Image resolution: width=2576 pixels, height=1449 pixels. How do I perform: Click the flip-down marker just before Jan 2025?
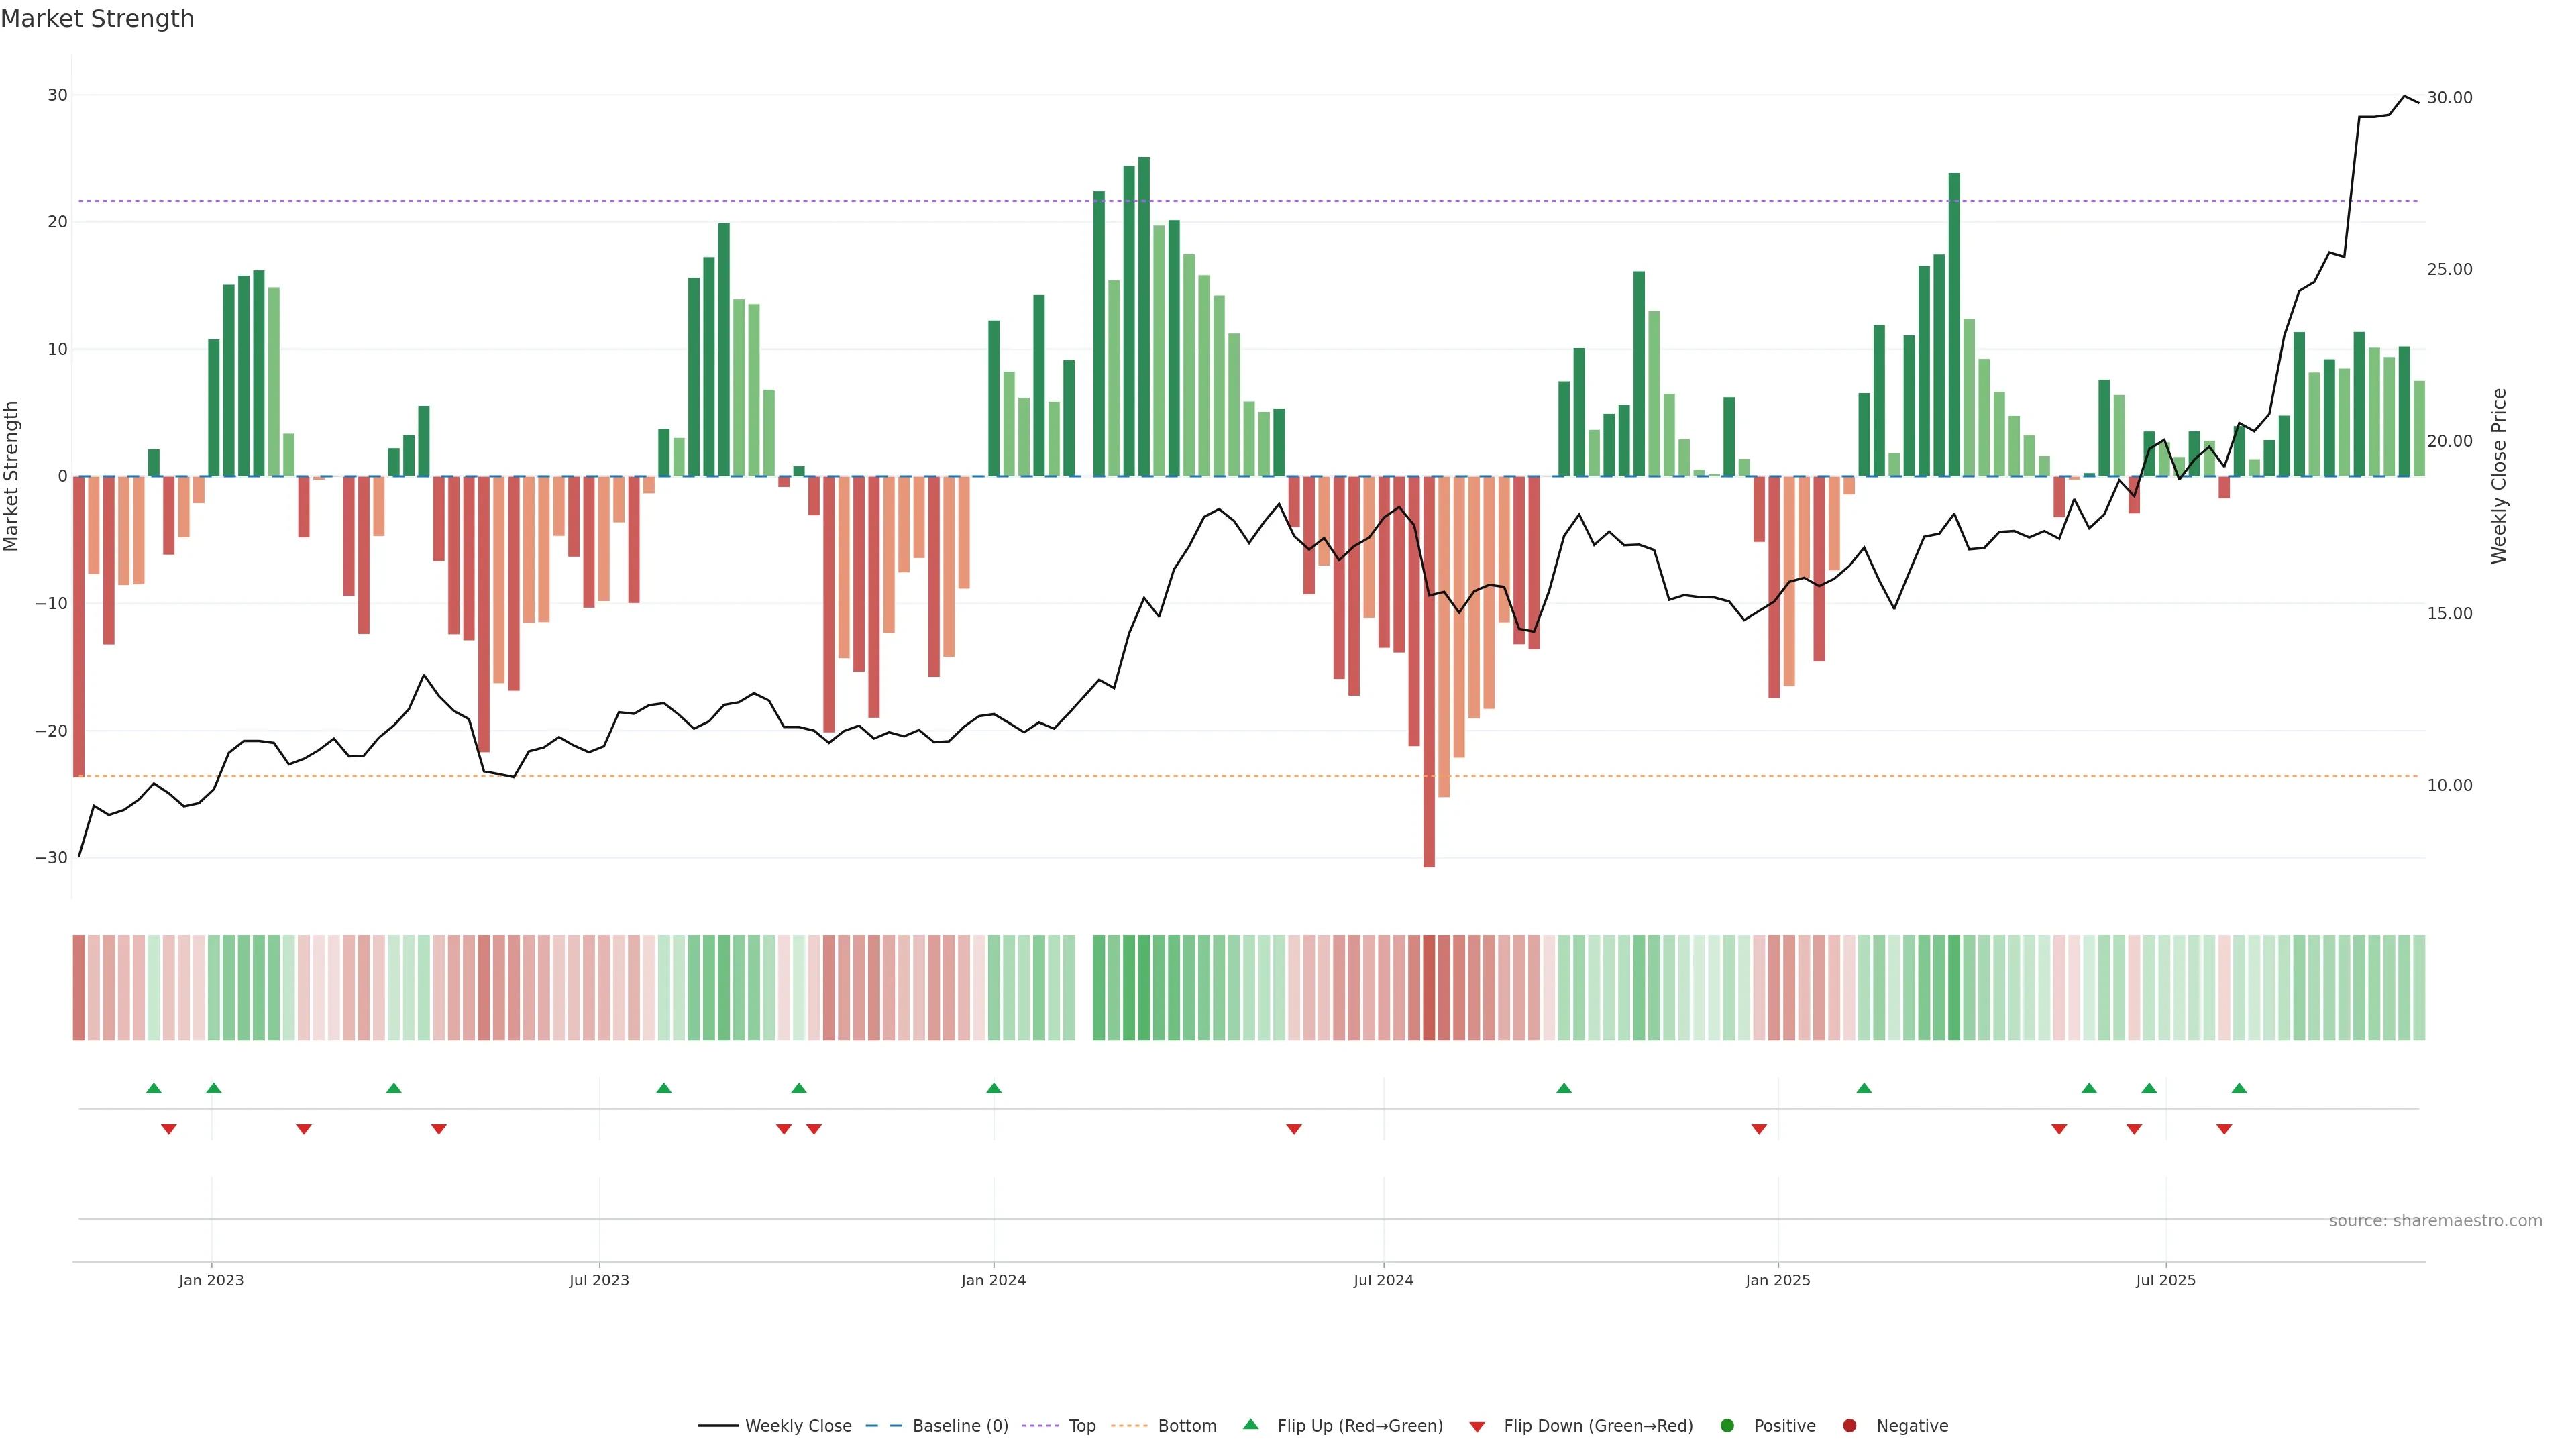tap(1759, 1129)
